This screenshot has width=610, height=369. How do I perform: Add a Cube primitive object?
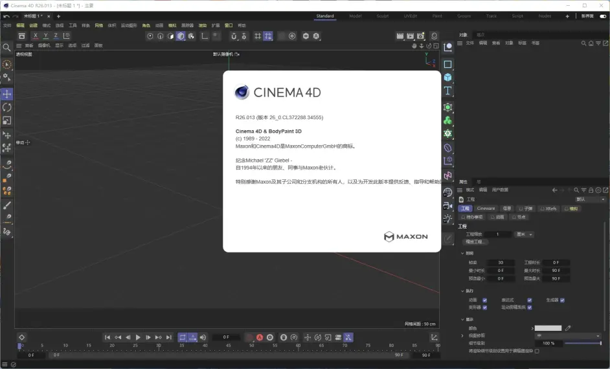[x=447, y=78]
